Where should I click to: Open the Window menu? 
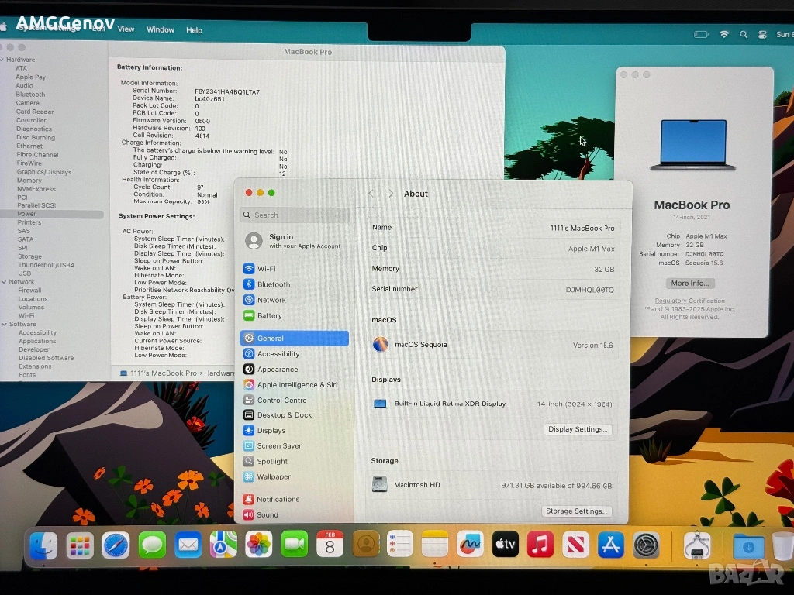coord(160,29)
